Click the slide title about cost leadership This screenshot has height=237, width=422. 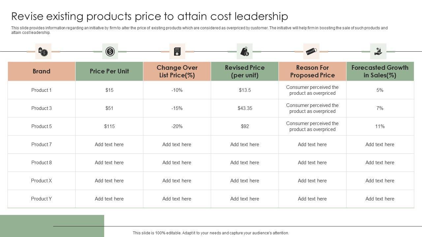tap(150, 16)
